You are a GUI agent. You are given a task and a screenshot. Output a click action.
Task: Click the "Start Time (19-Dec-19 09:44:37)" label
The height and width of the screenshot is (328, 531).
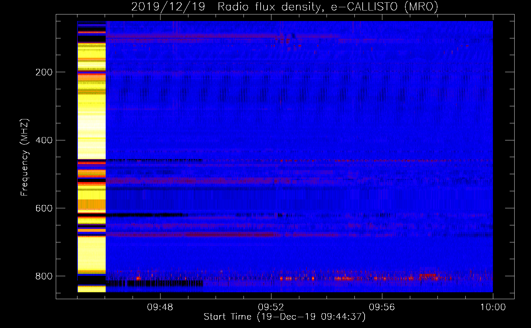(285, 317)
